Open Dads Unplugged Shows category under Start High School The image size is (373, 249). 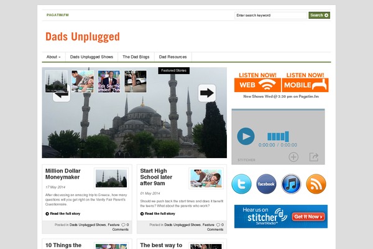[x=182, y=225]
